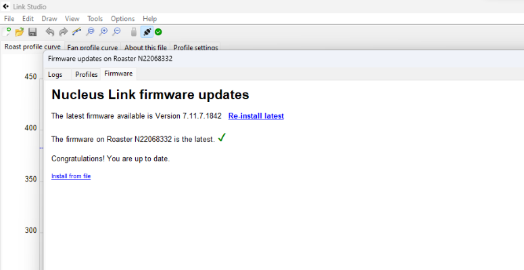
Task: Click the redo arrow icon
Action: 63,32
